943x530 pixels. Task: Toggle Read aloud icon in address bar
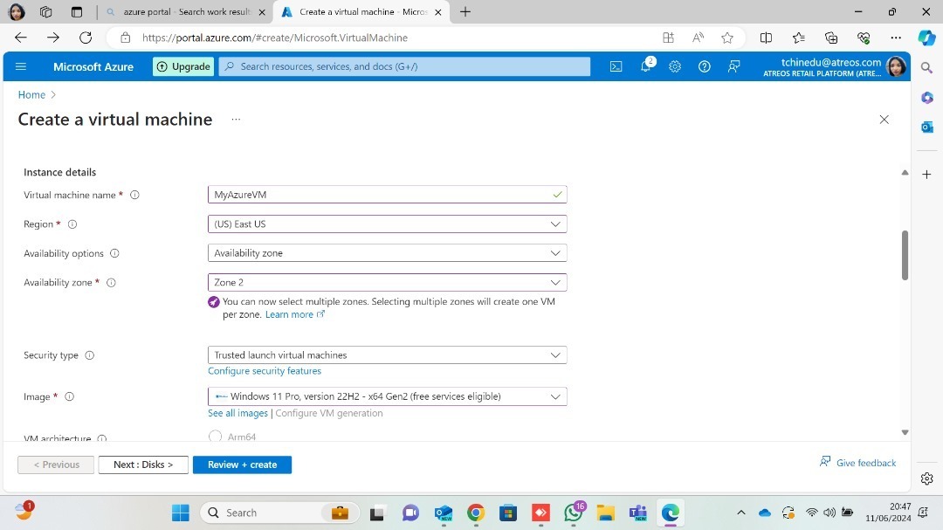[698, 38]
